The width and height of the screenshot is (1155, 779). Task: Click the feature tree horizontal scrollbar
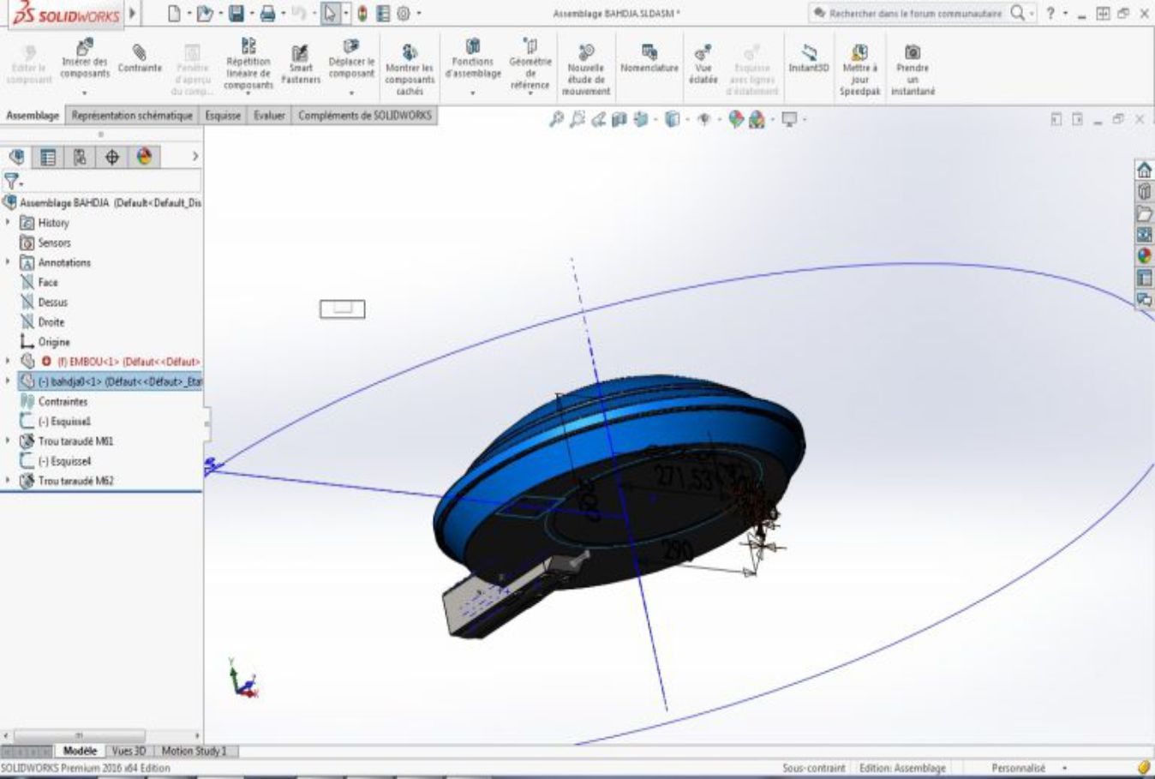click(79, 736)
